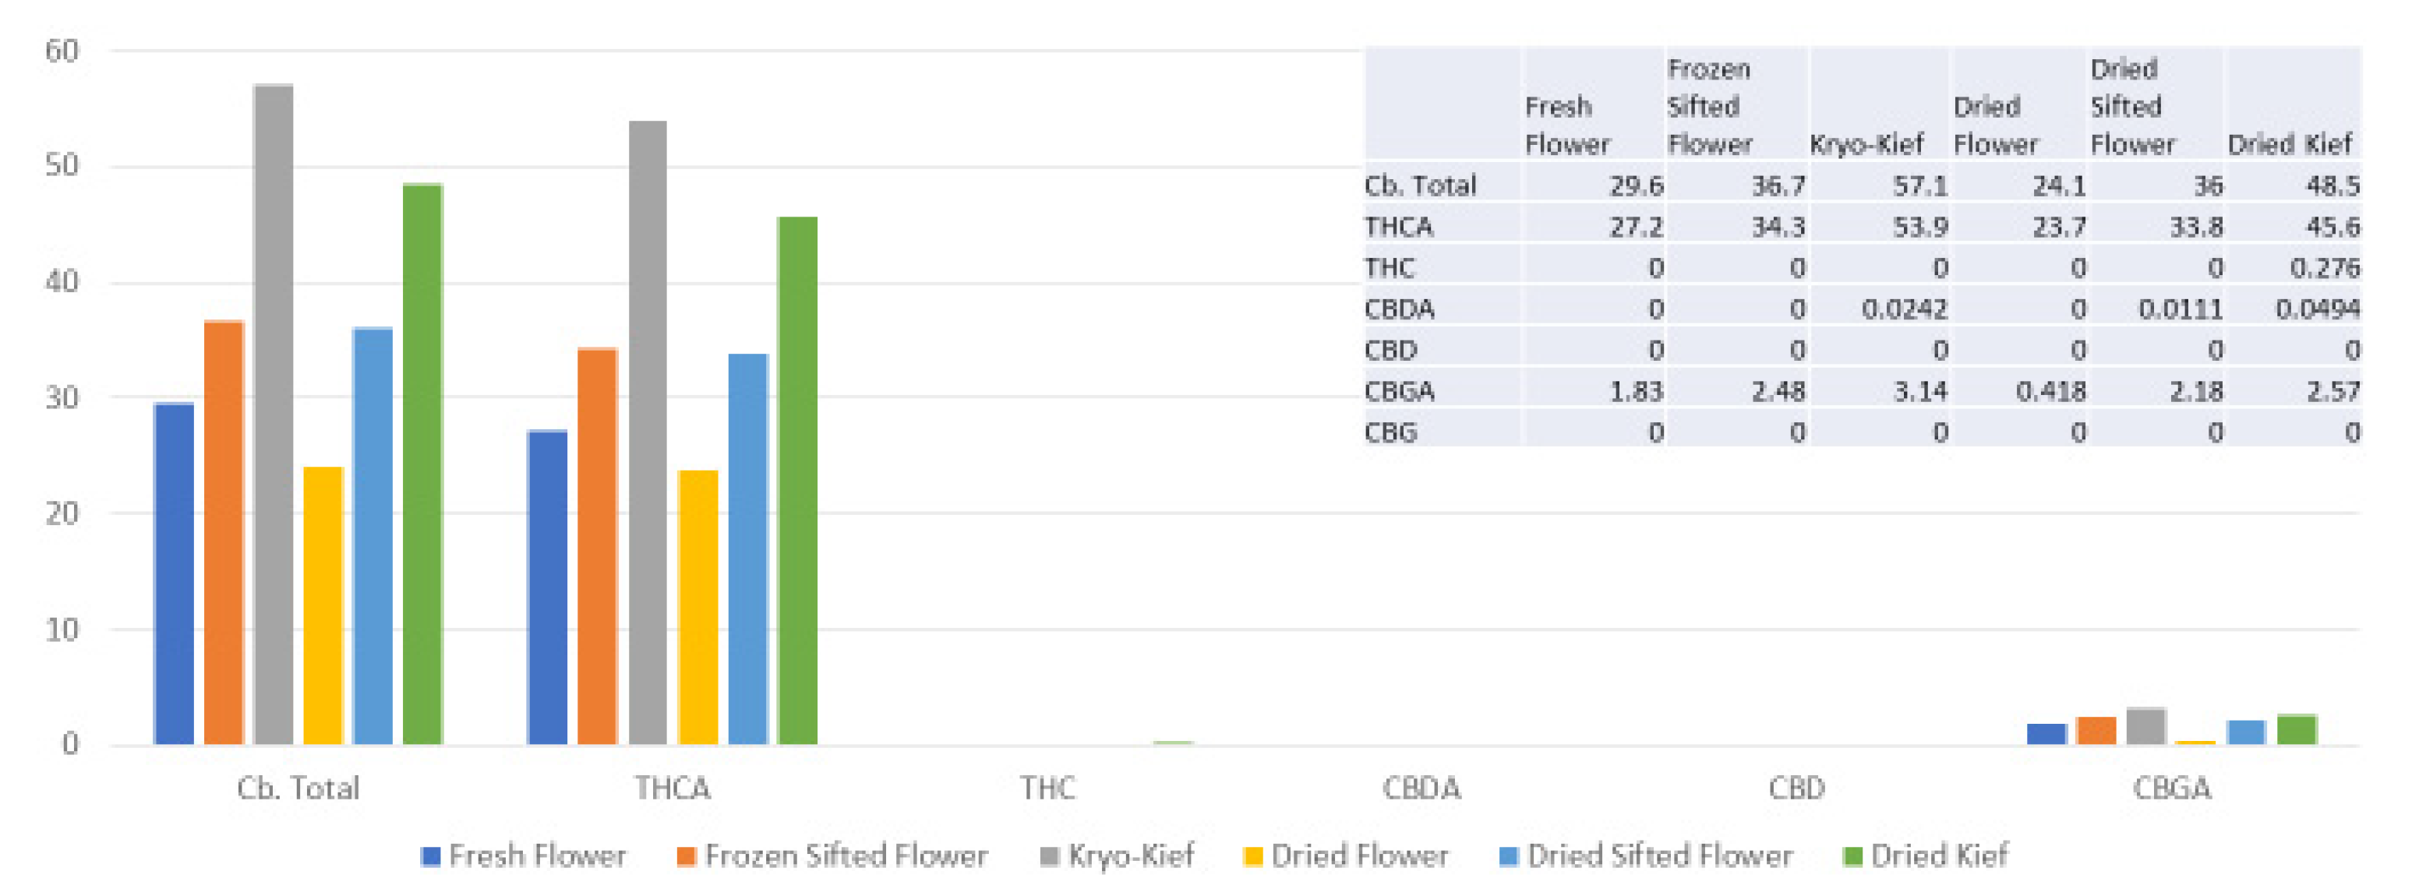Select the Cb. Total axis label
The width and height of the screenshot is (2419, 896).
pyautogui.click(x=298, y=788)
